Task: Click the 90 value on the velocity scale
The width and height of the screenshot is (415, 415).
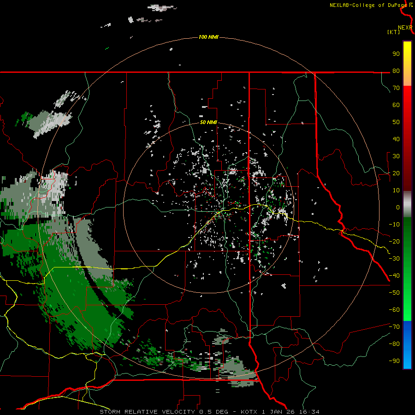Action: pyautogui.click(x=396, y=54)
